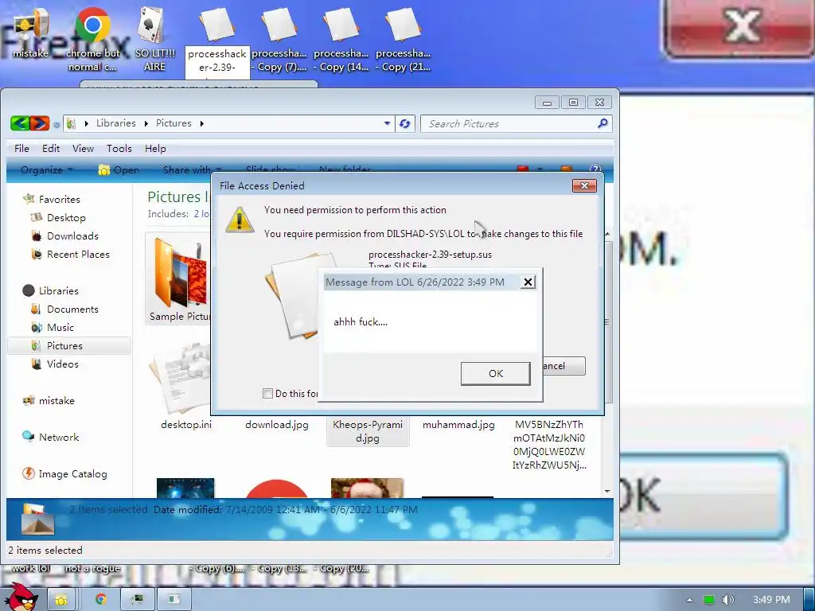Select download.jpg file label

tap(276, 425)
